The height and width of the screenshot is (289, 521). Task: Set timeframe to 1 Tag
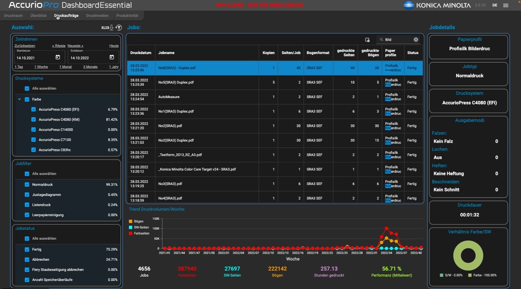[19, 67]
